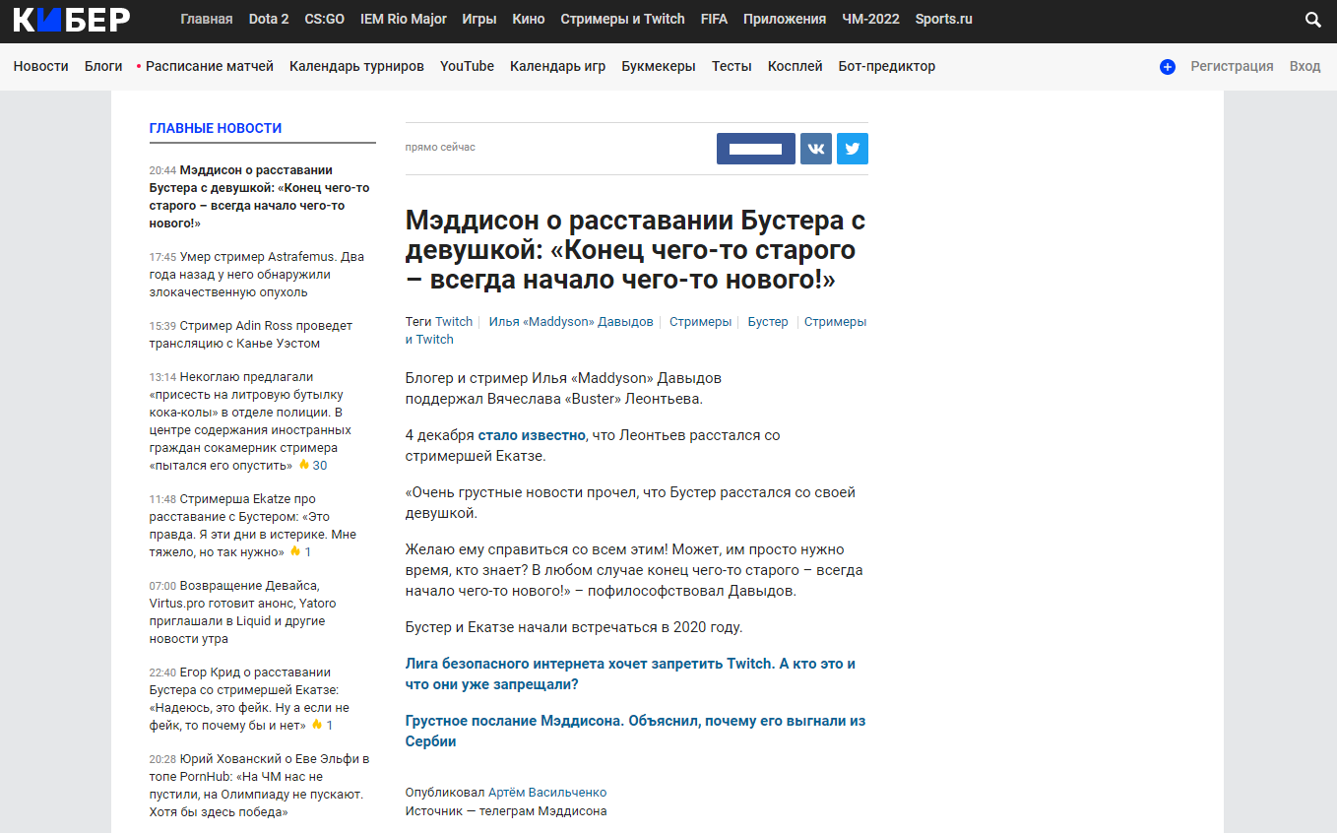Click the fire reaction next to Егор Крид news
This screenshot has width=1337, height=833.
click(317, 725)
